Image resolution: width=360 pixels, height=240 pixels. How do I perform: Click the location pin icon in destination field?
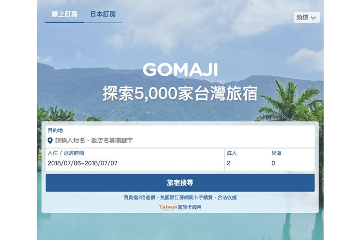(50, 140)
